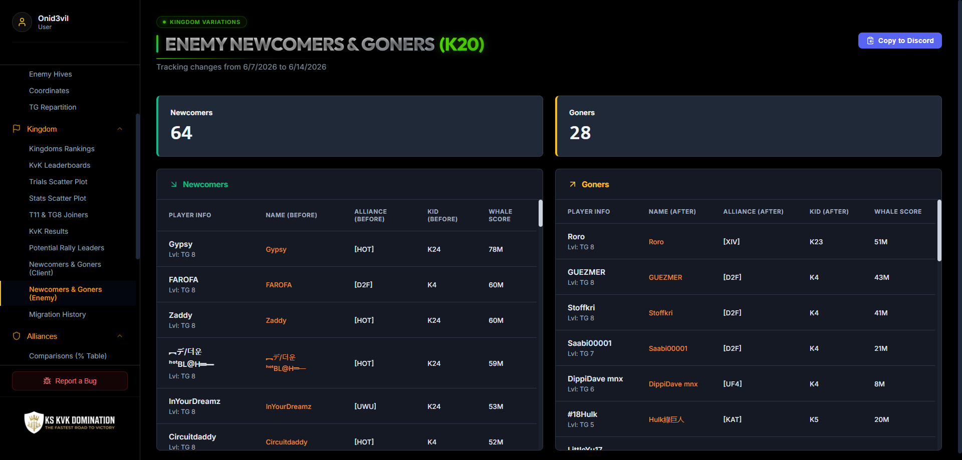
Task: Click the Newcomers count card showing 64
Action: click(350, 126)
